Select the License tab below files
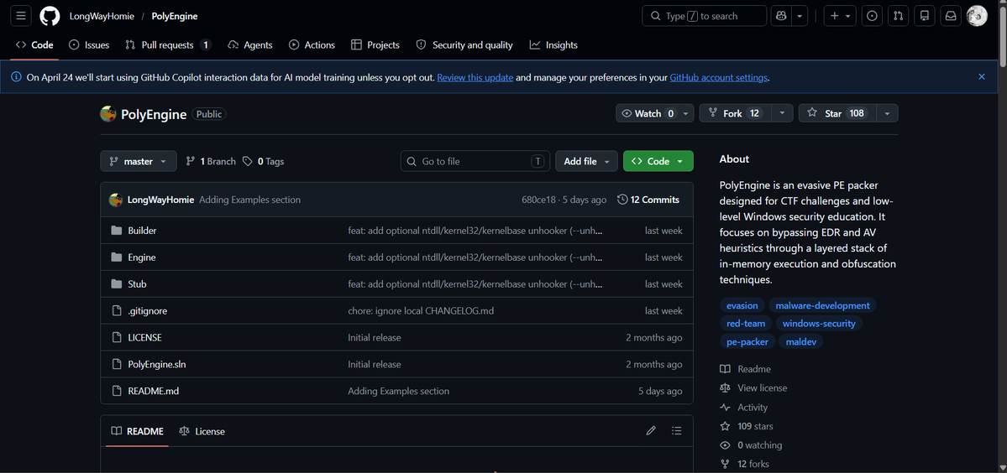The width and height of the screenshot is (1007, 473). [x=202, y=431]
